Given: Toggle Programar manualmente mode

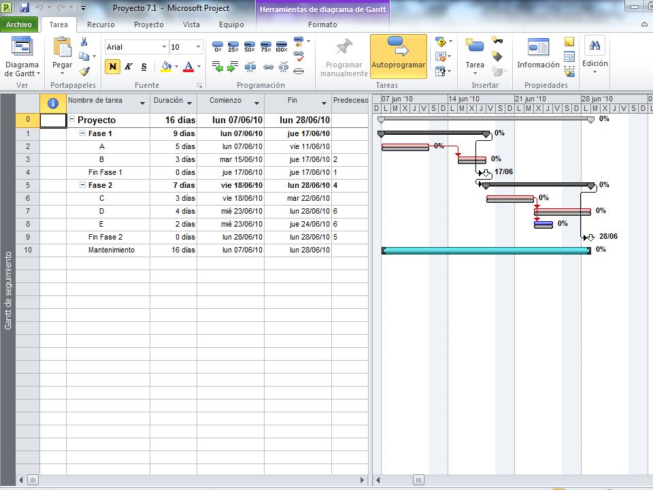Looking at the screenshot, I should (344, 56).
